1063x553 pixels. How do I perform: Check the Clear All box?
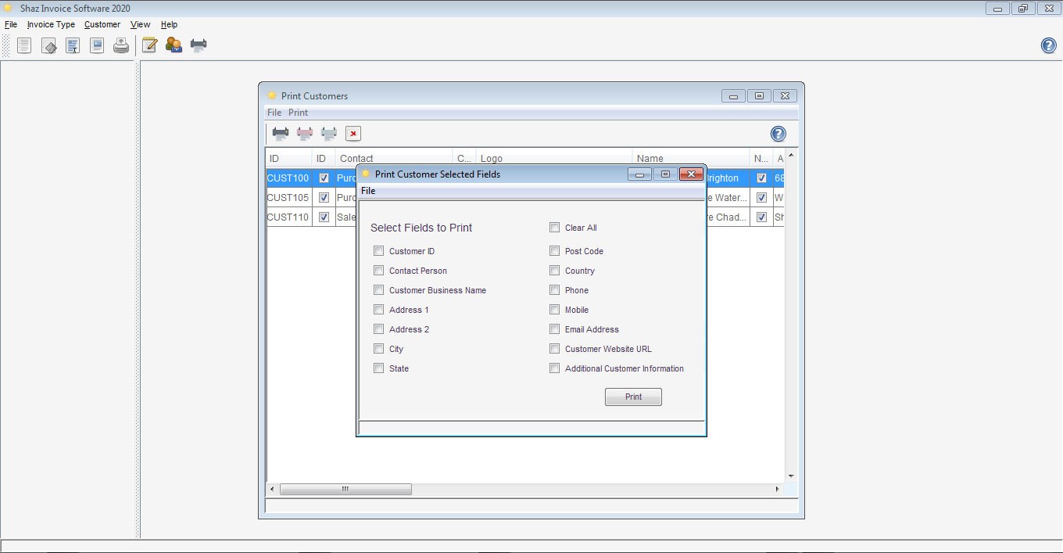[x=555, y=228]
